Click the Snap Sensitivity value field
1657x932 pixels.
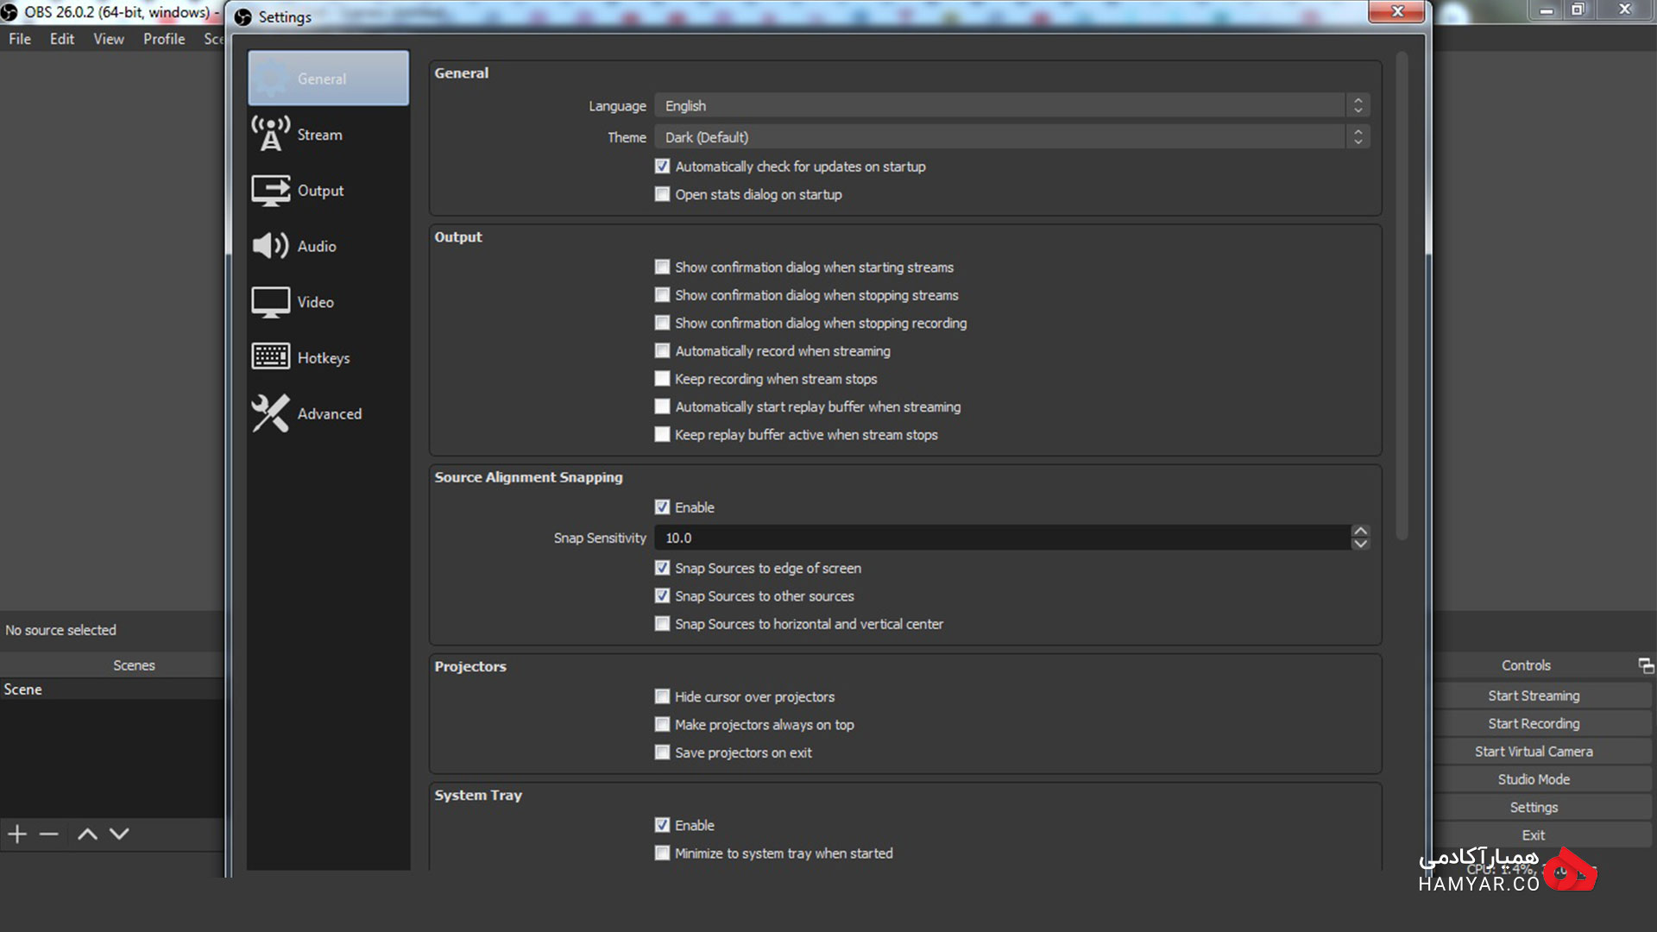pyautogui.click(x=1002, y=538)
